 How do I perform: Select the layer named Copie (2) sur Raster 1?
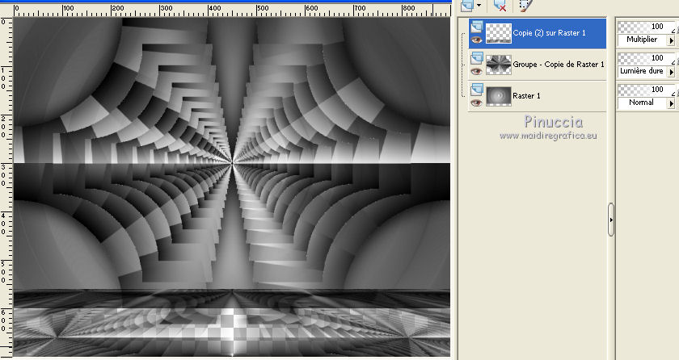pos(549,33)
